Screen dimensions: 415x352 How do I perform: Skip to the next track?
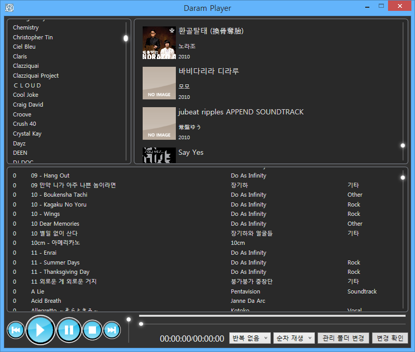point(112,330)
